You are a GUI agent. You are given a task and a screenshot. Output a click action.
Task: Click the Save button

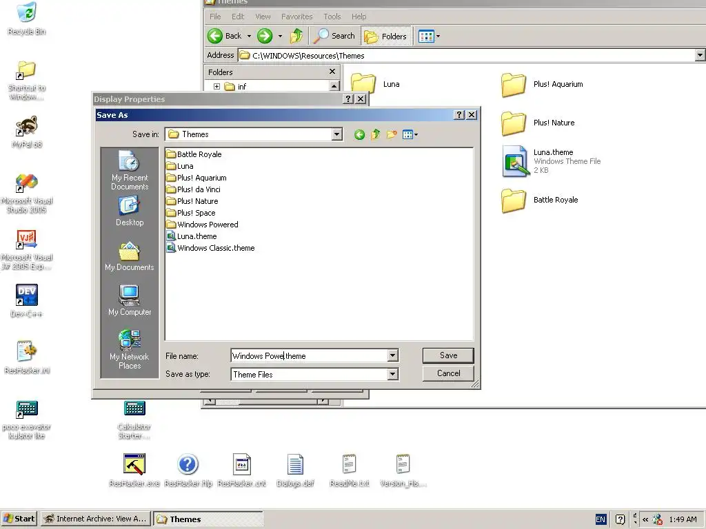point(448,355)
